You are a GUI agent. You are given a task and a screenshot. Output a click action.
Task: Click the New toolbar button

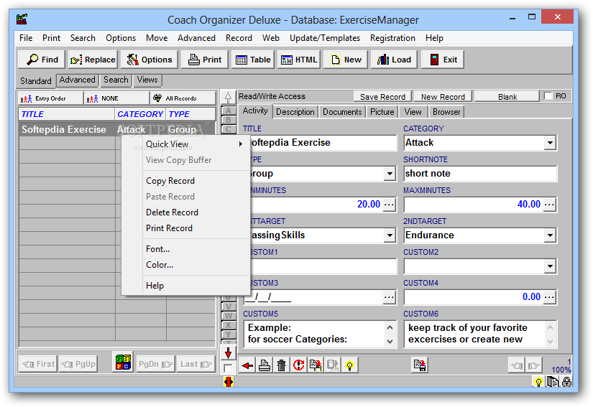point(345,60)
